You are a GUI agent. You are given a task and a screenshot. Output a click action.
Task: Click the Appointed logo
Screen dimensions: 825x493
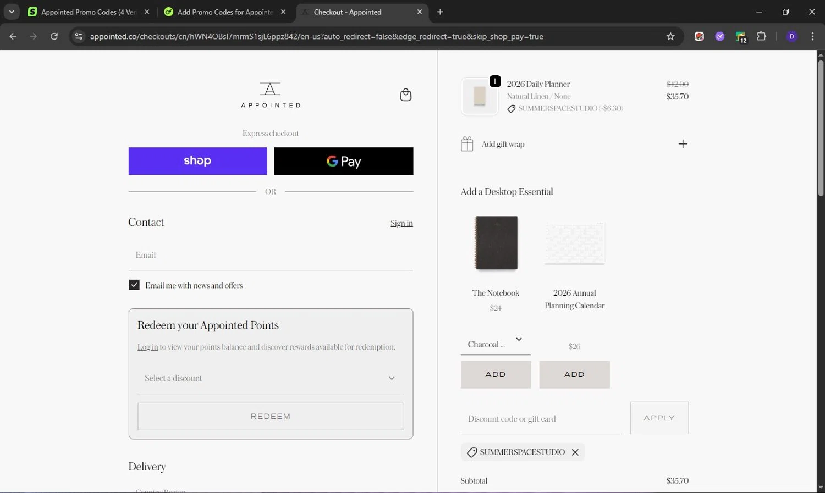pyautogui.click(x=271, y=95)
